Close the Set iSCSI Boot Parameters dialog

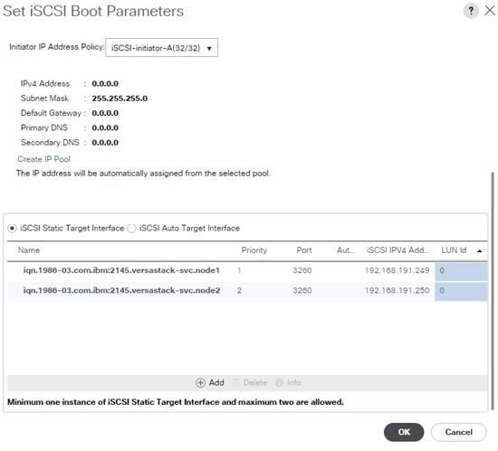point(490,11)
